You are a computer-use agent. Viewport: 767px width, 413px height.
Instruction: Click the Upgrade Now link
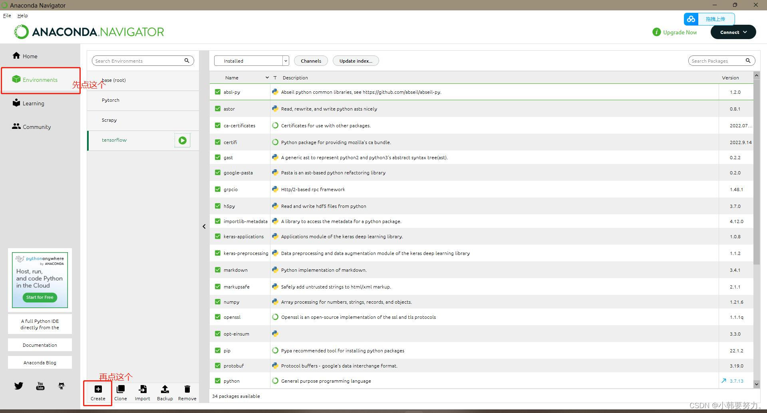coord(680,32)
